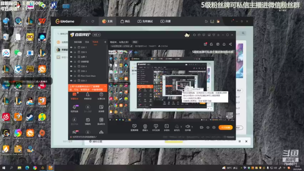Viewport: 304px width, 171px height.
Task: Open the layout icon above the preview
Action: point(218,44)
